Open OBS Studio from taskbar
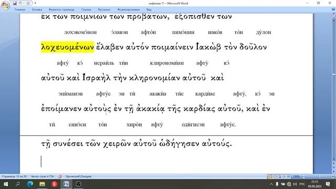336x189 pixels. pos(78,184)
